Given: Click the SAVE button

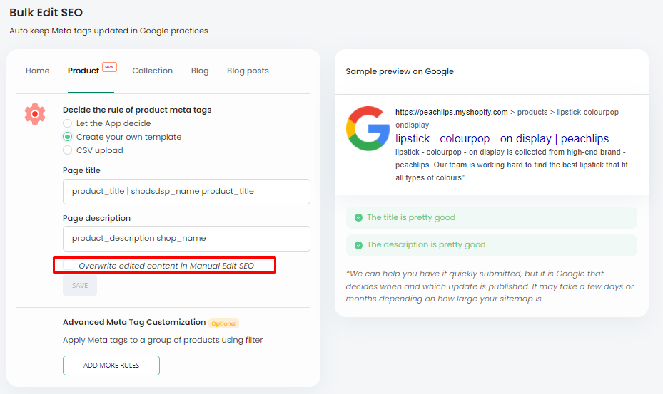Looking at the screenshot, I should (x=80, y=286).
